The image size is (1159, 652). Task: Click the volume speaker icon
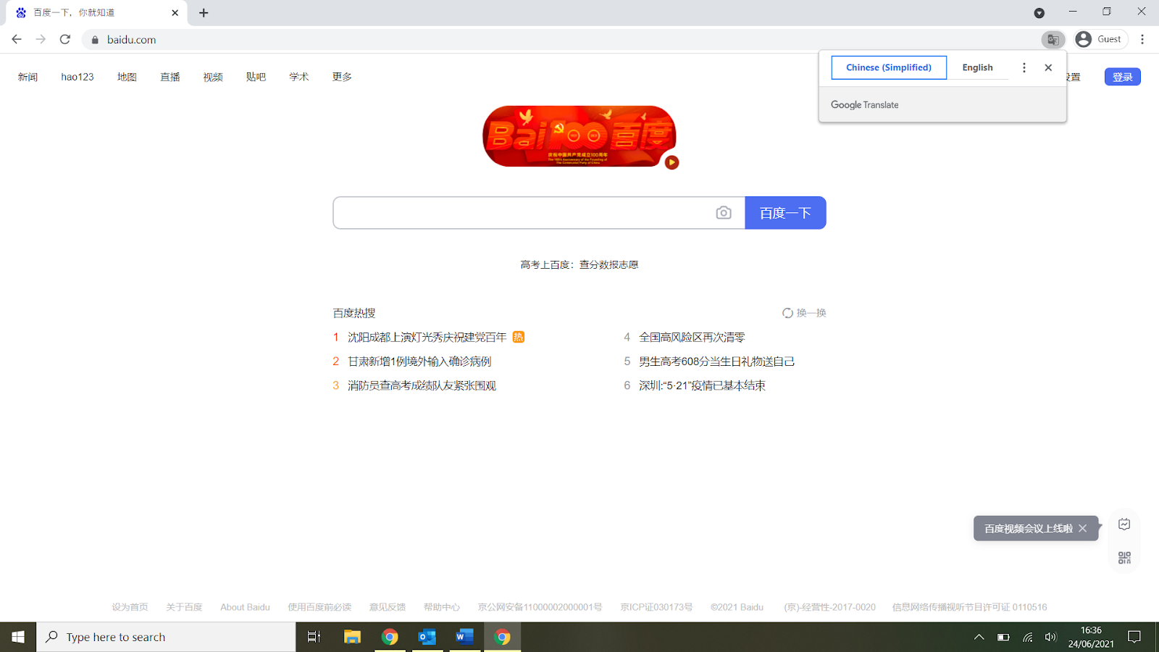[1050, 638]
